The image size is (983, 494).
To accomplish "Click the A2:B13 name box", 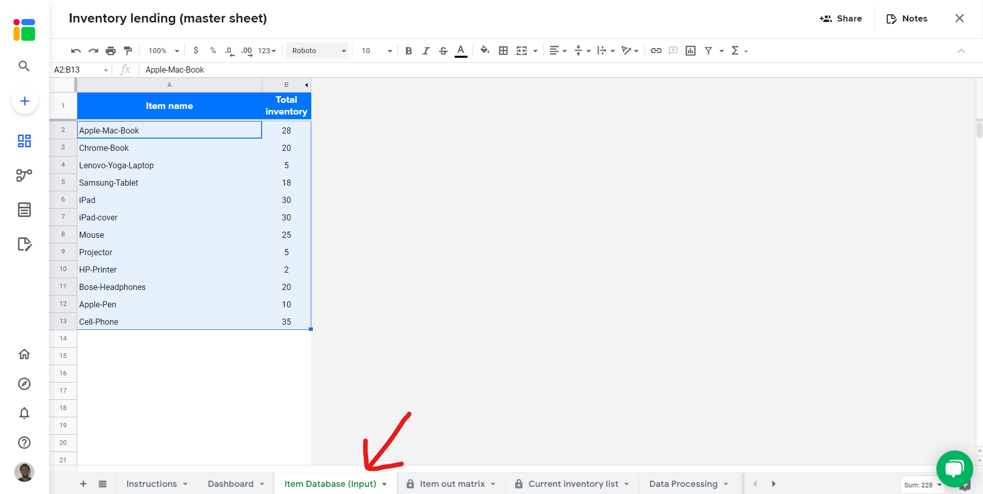I will click(x=81, y=70).
